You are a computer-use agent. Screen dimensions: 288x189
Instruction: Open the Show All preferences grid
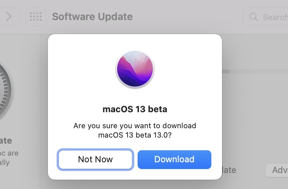(x=36, y=17)
